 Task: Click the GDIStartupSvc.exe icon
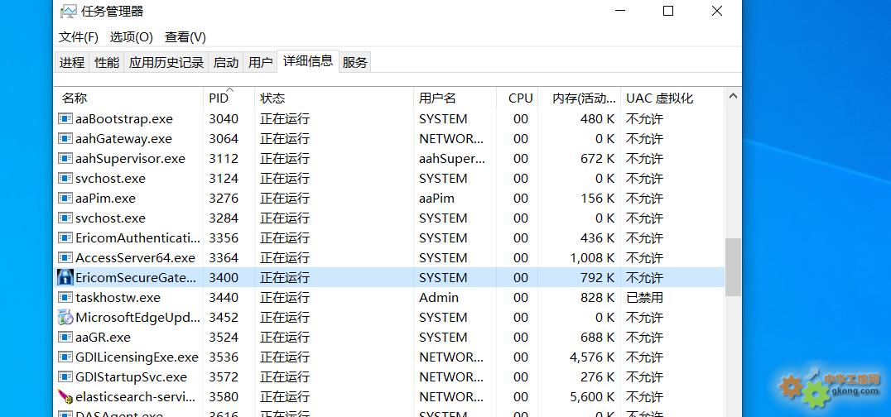click(x=66, y=377)
